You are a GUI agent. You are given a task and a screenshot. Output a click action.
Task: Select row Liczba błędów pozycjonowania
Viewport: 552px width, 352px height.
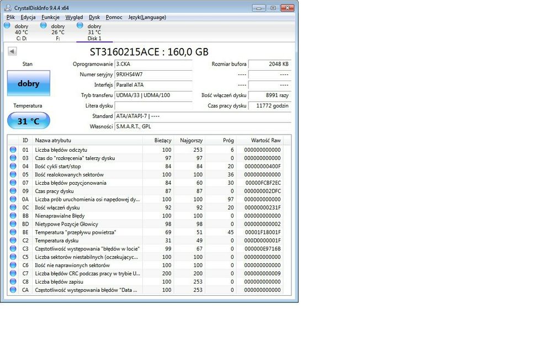coord(146,183)
